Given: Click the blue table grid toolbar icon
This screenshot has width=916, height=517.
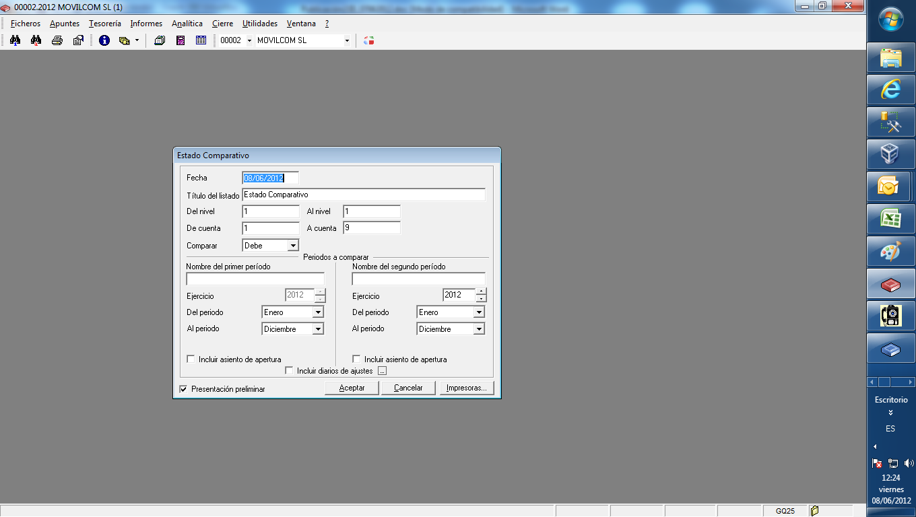Looking at the screenshot, I should coord(201,40).
